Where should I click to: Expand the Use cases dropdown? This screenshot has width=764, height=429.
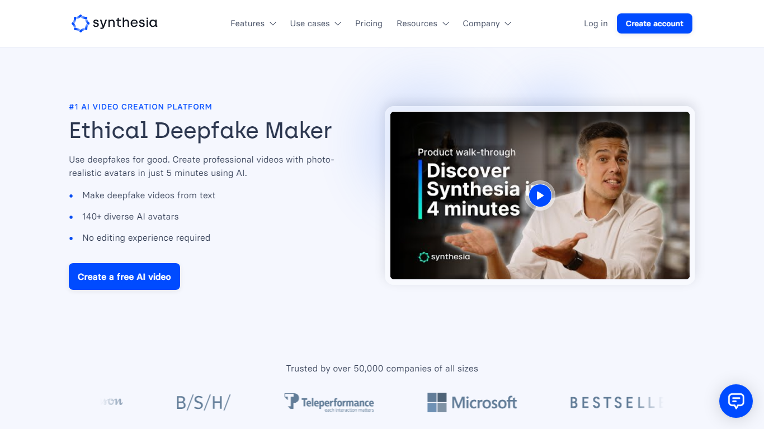click(x=315, y=23)
